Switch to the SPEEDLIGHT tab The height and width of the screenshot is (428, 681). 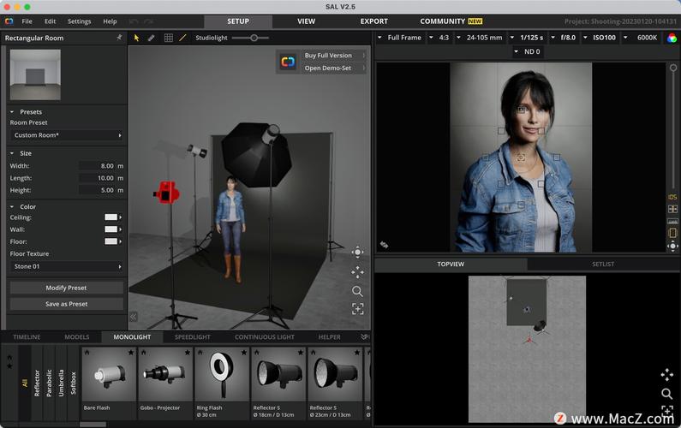[x=192, y=337]
